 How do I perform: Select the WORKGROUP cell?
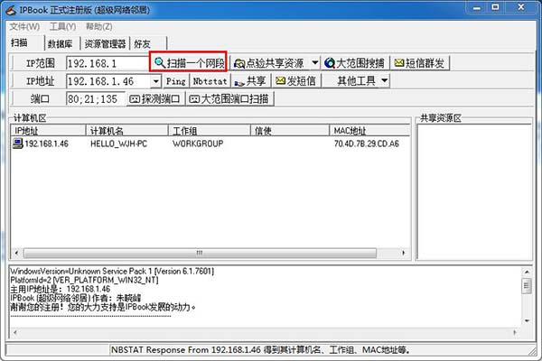(198, 143)
